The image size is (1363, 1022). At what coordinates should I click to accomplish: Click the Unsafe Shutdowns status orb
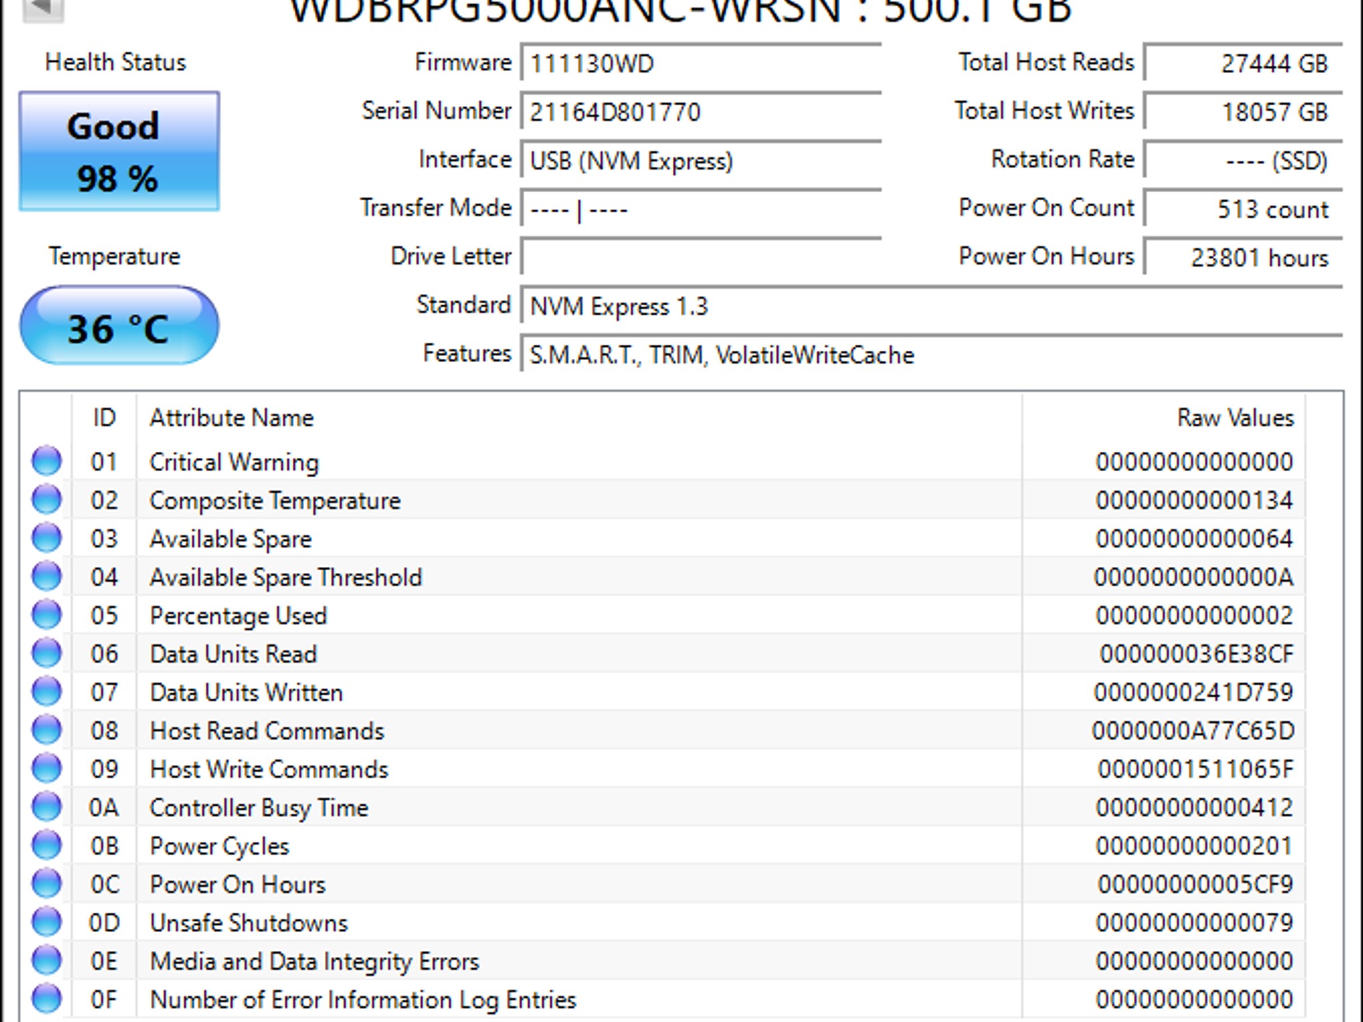tap(47, 922)
